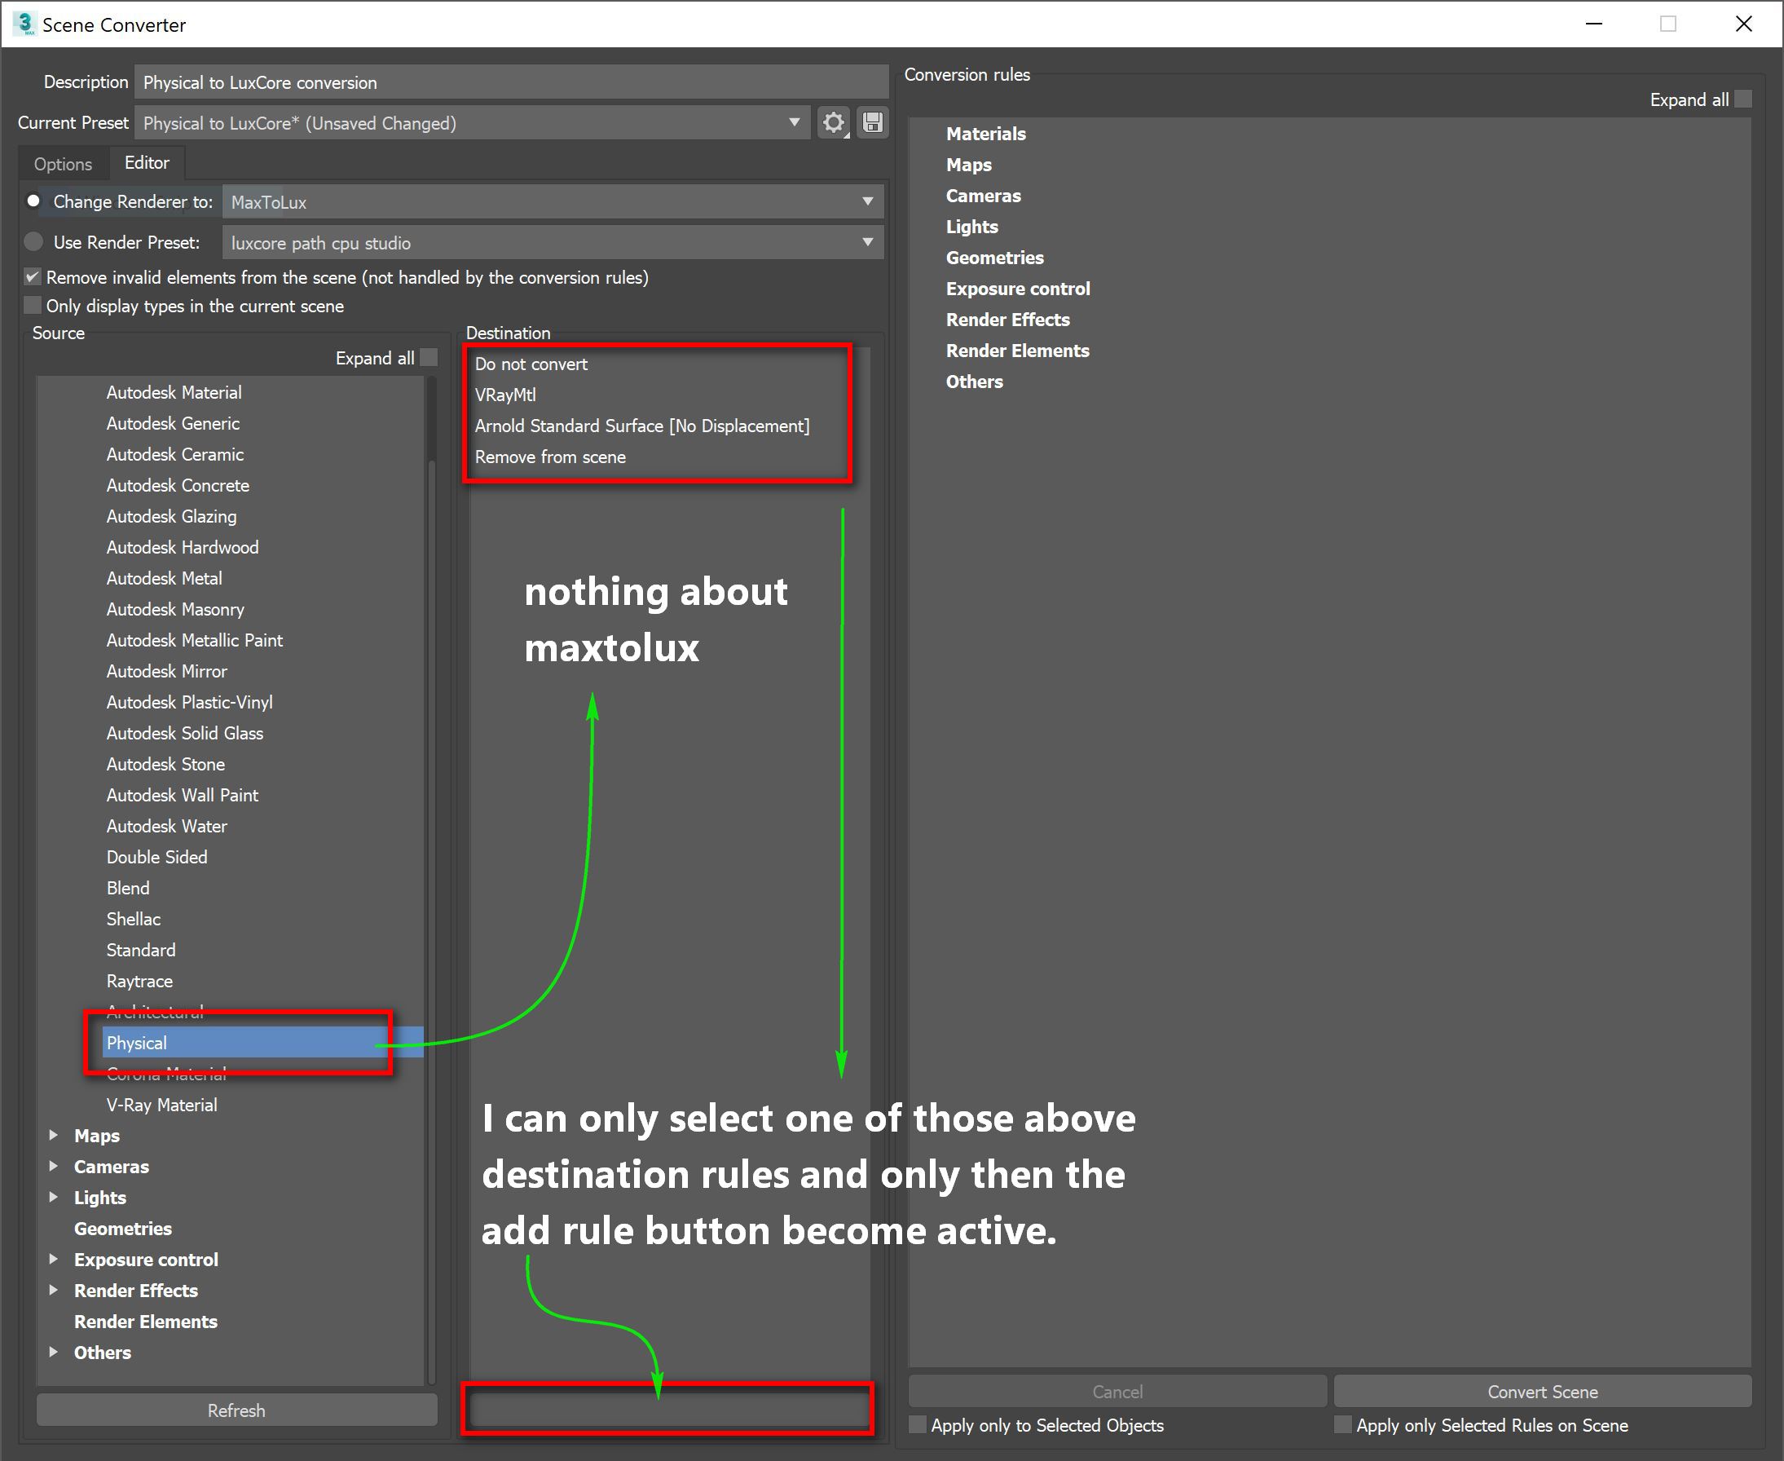Expand the Maps category in the Source tree
The image size is (1784, 1461).
pyautogui.click(x=54, y=1136)
